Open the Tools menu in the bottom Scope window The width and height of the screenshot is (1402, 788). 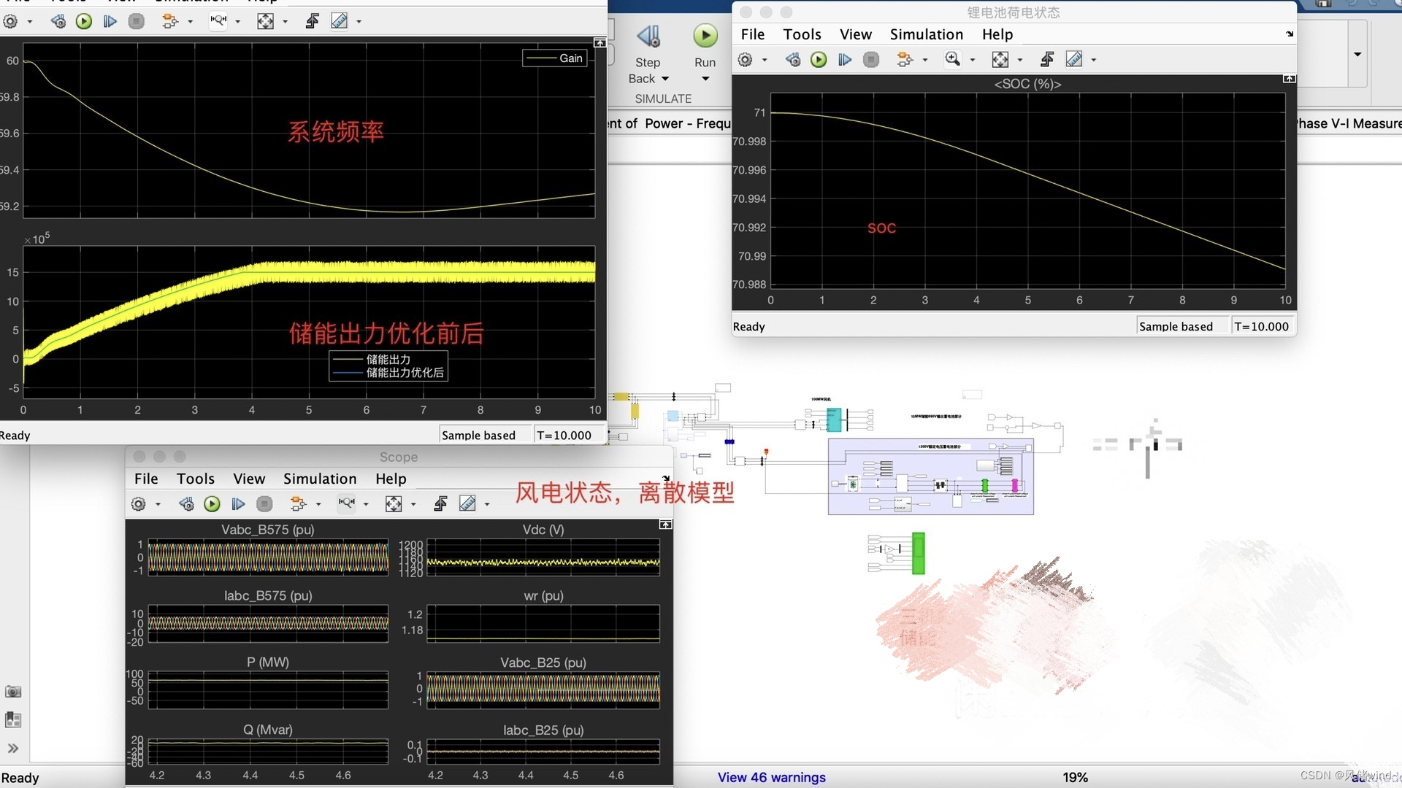coord(195,479)
